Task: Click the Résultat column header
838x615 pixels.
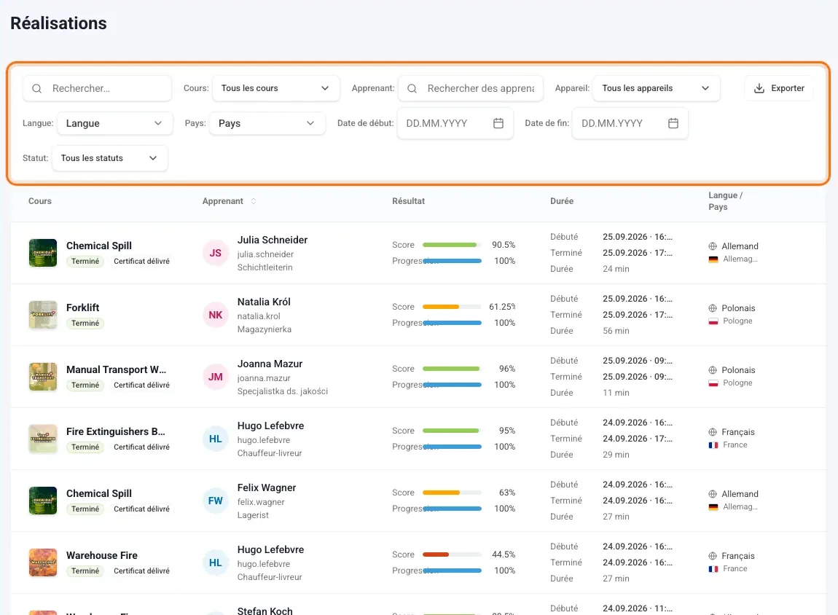Action: pyautogui.click(x=408, y=201)
